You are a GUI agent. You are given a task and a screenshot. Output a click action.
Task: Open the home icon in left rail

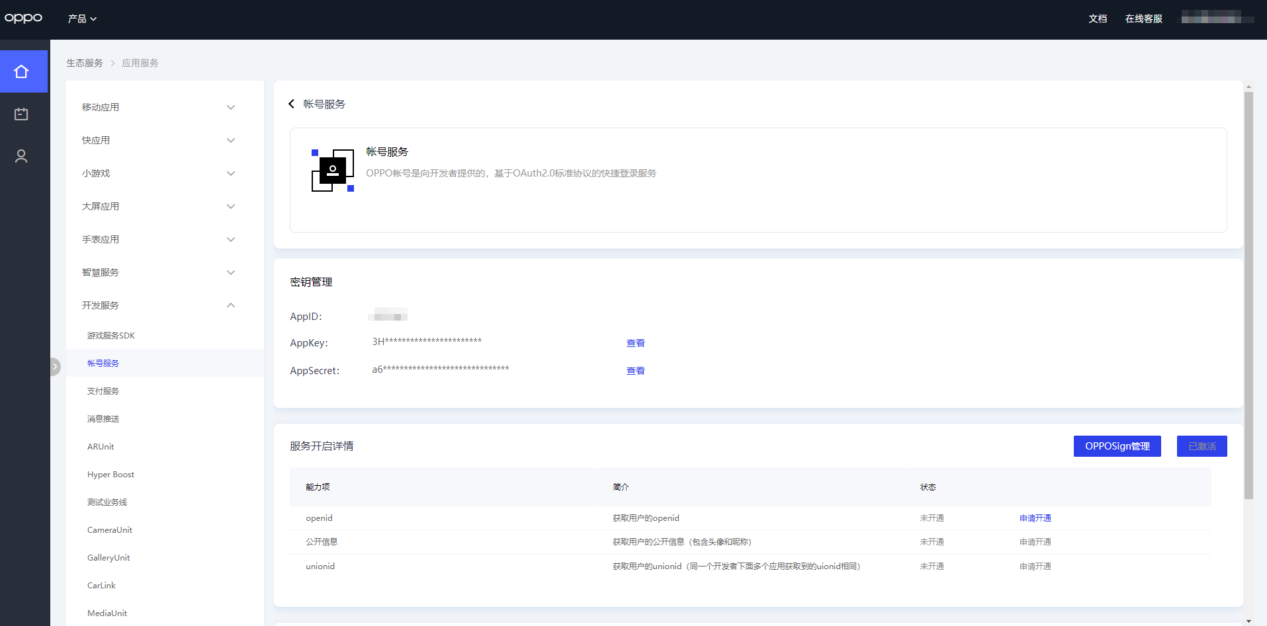[x=21, y=71]
